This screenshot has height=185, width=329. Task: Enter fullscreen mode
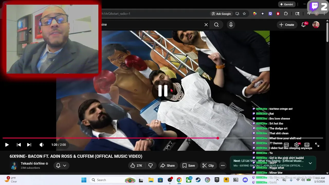click(317, 145)
